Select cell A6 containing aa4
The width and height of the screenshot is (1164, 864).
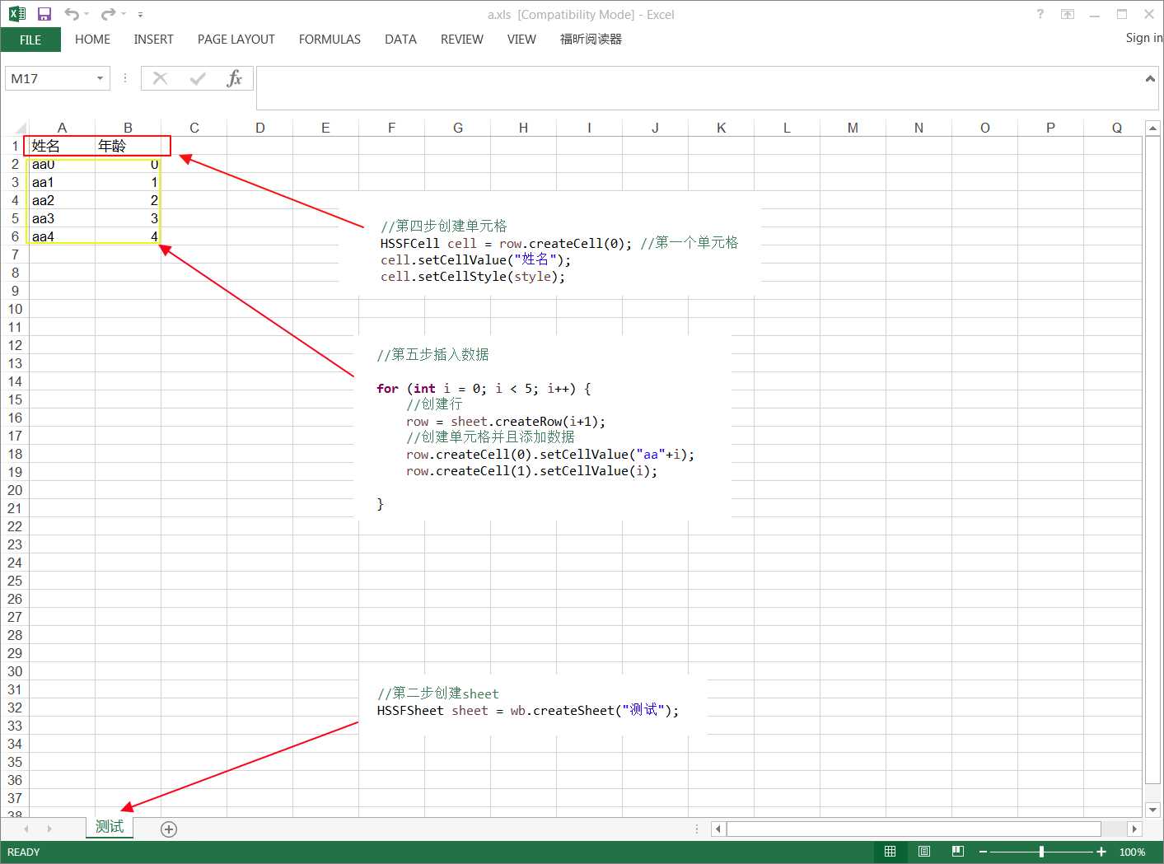click(62, 236)
